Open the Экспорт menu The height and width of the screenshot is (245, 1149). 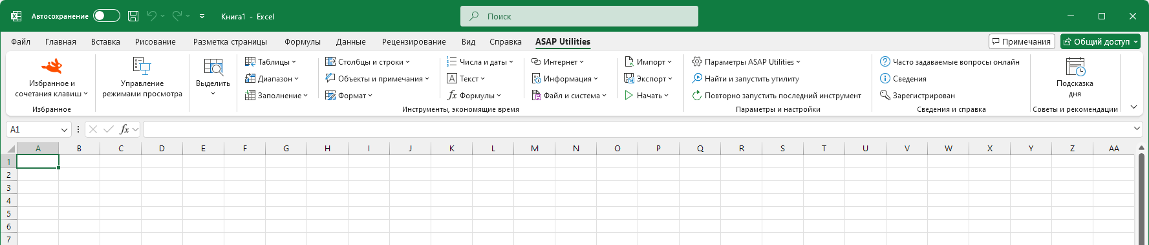[x=648, y=79]
